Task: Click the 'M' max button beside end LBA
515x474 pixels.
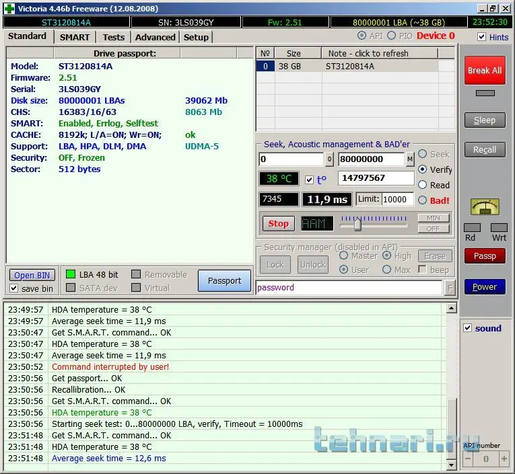Action: 410,159
